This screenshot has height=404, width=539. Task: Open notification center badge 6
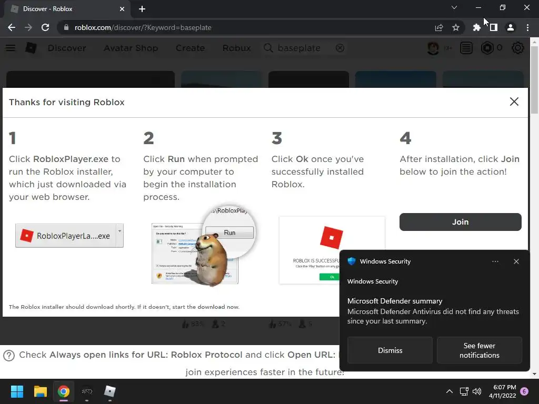point(524,391)
